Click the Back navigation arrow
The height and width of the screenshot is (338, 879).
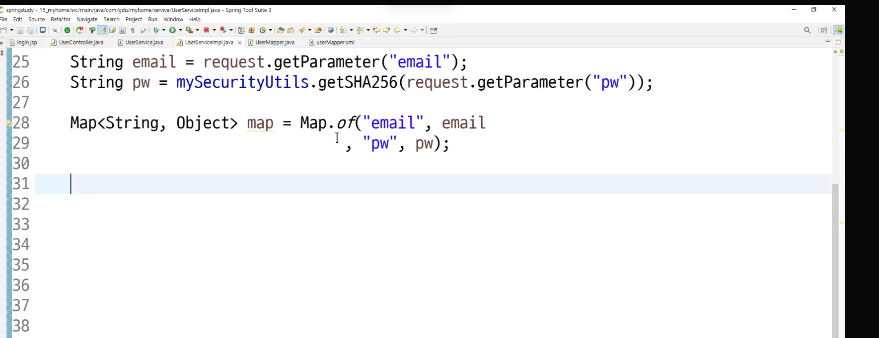(397, 30)
